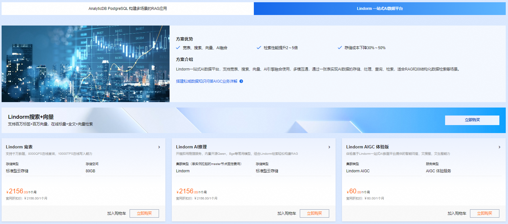Expand Lindorm AIGC 体验版 card chevron
Viewport: 508px width, 224px height.
(499, 147)
